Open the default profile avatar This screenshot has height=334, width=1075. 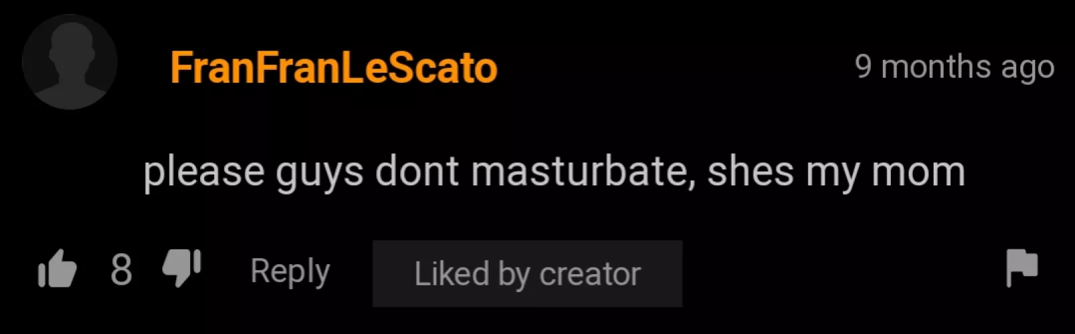(x=69, y=61)
